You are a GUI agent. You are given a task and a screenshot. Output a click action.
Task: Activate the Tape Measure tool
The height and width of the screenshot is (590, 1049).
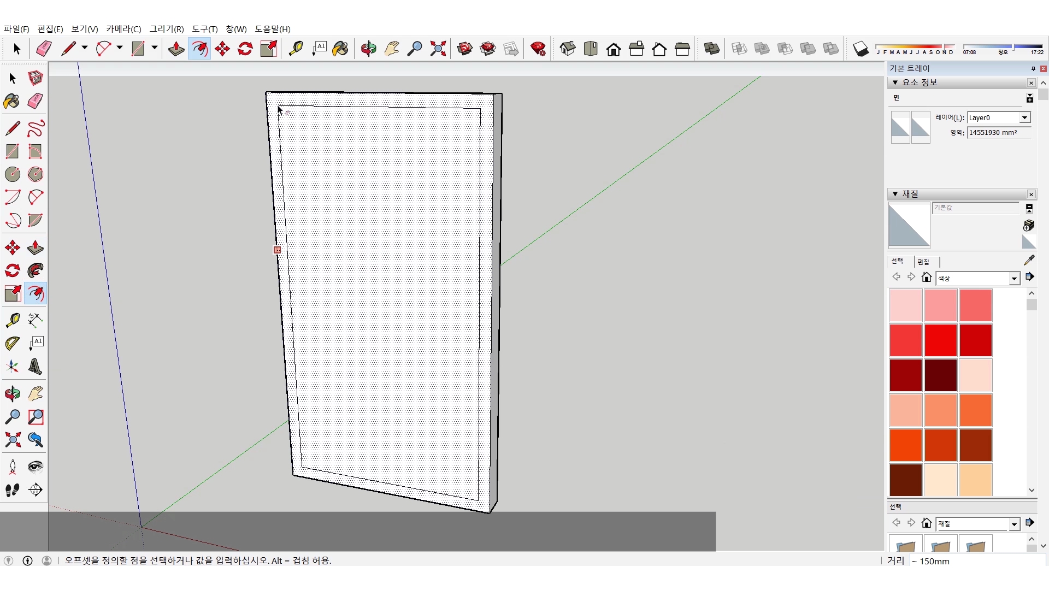pos(296,49)
